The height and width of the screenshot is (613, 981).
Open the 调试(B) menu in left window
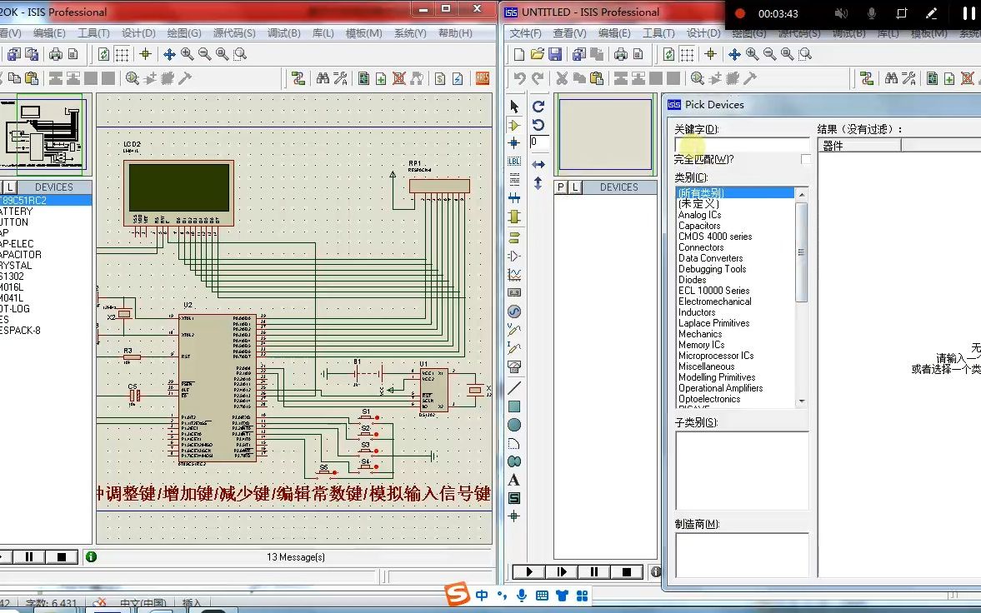[x=283, y=33]
